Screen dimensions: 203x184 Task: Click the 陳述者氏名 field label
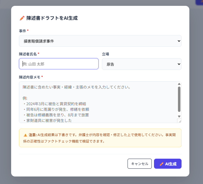click(28, 54)
